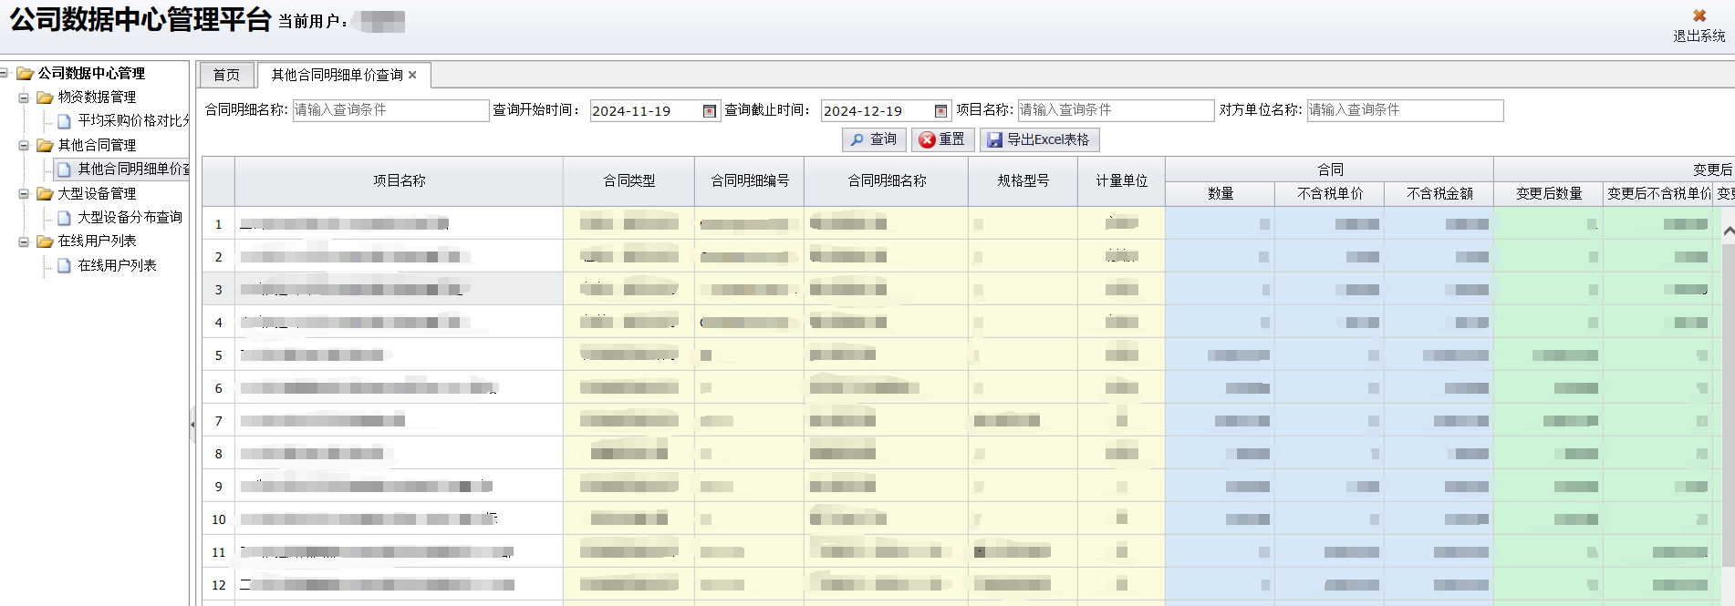Click the 查询 search button
Screen dimensions: 1735x606
tap(873, 139)
